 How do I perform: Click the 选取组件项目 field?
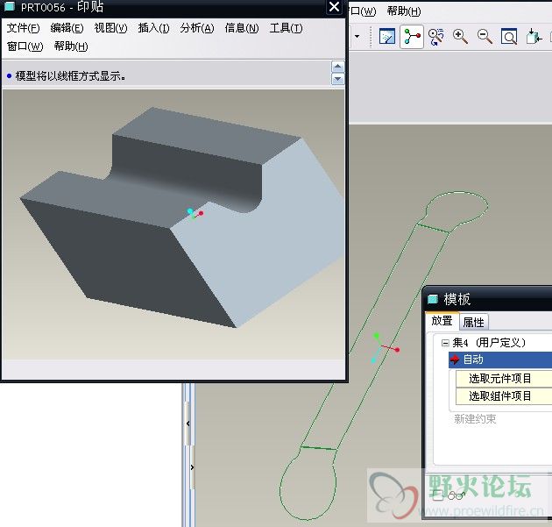pyautogui.click(x=504, y=396)
